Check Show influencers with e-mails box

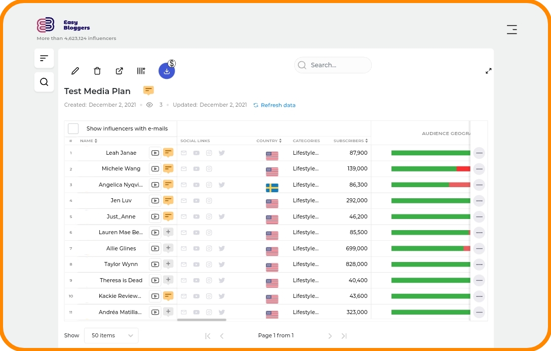click(73, 128)
